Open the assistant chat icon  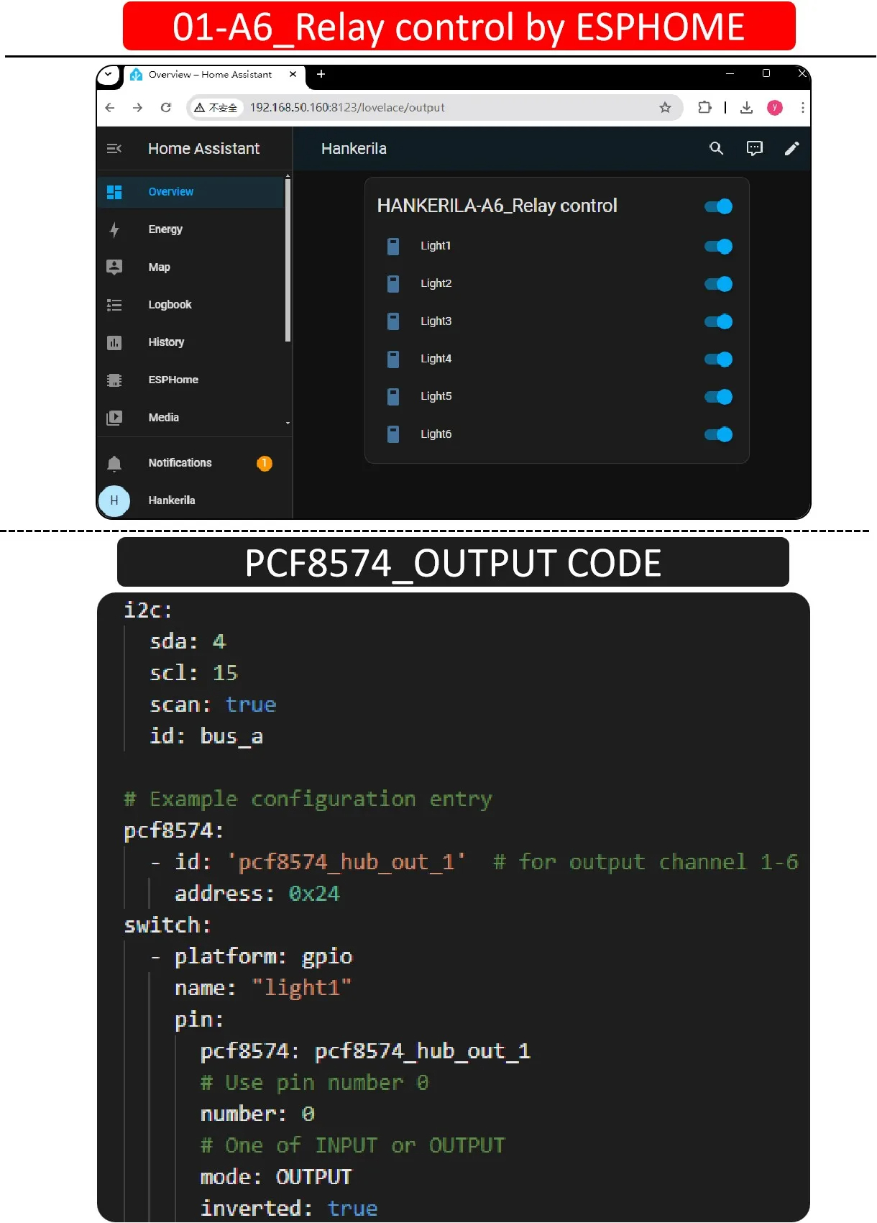click(754, 149)
